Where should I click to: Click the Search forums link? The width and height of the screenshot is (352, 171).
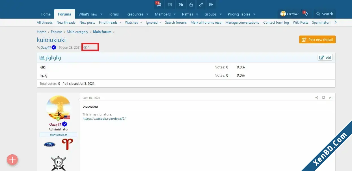coord(176,23)
